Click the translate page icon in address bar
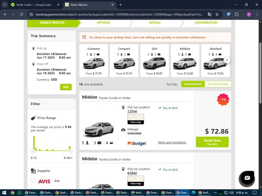The image size is (262, 196). (210, 15)
